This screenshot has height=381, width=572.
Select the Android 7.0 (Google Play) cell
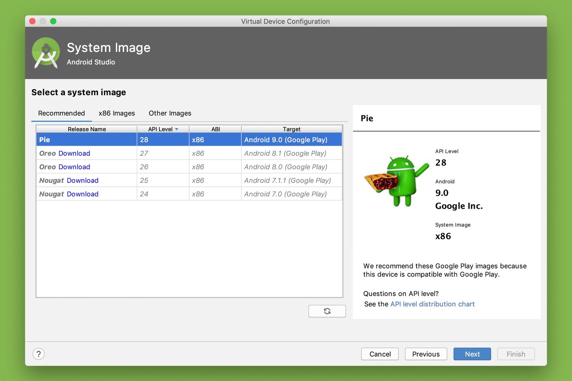coord(292,194)
